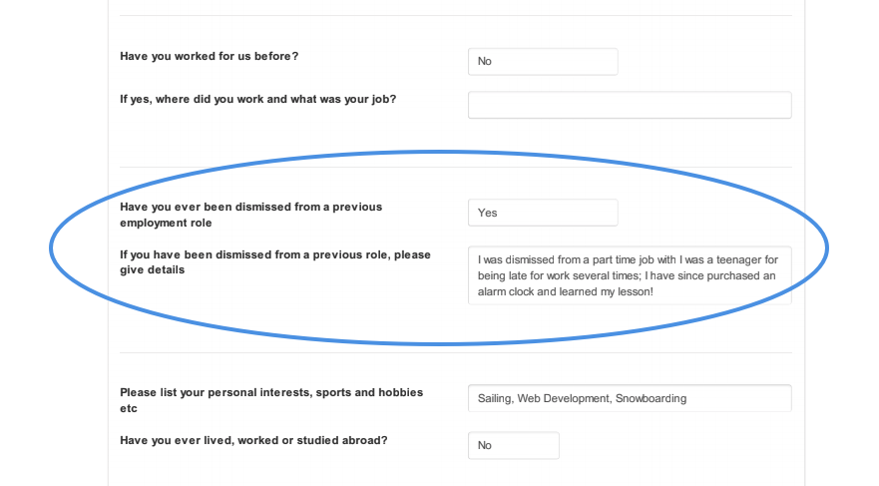
Task: Click the 'Have you worked for us before?' label
Action: pos(210,56)
